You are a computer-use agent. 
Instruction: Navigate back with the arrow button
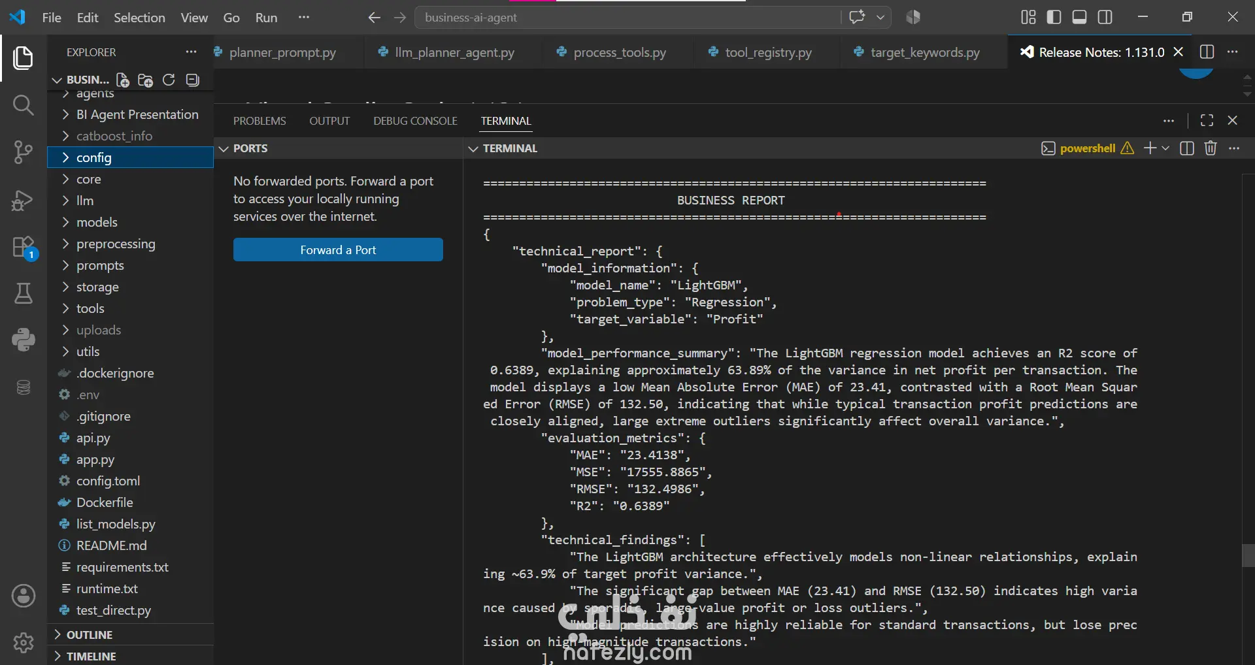pyautogui.click(x=374, y=18)
